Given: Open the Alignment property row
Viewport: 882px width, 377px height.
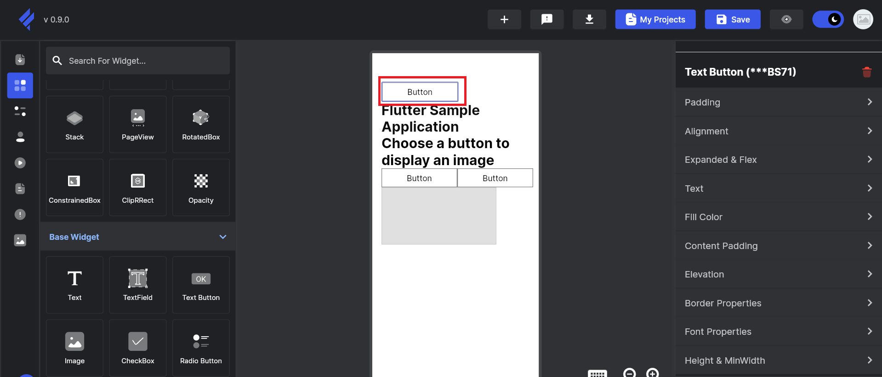Looking at the screenshot, I should tap(778, 131).
